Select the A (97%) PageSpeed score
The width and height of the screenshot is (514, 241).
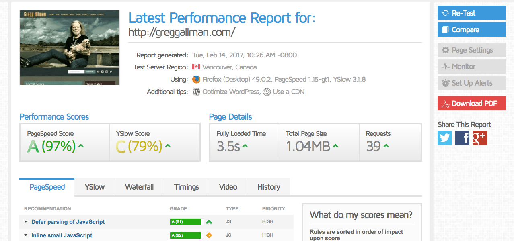51,147
